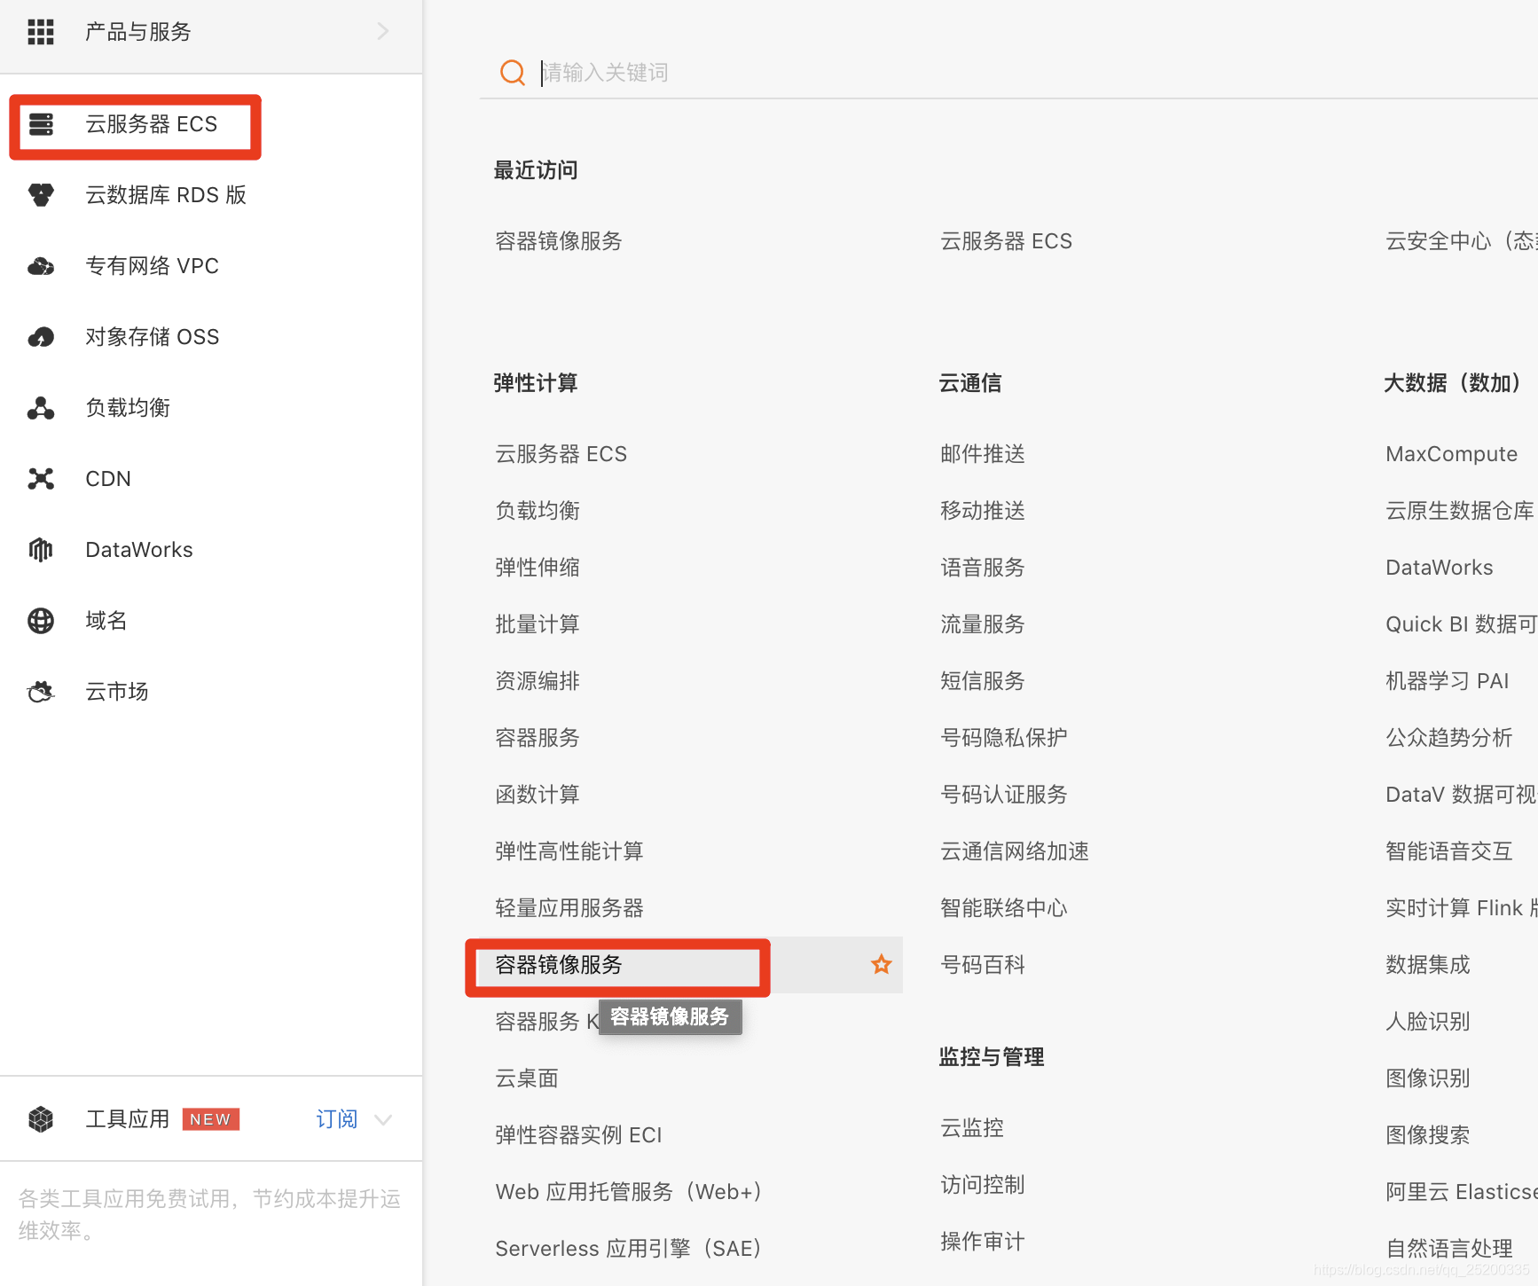The height and width of the screenshot is (1286, 1538).
Task: Click the load balancer icon in the sidebar
Action: click(x=41, y=408)
